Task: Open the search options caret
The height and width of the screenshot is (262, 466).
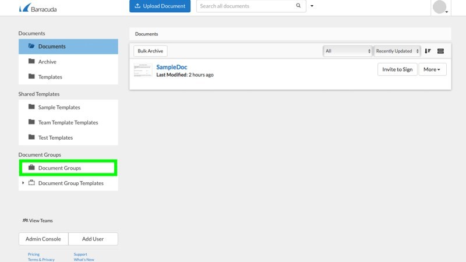Action: 312,6
